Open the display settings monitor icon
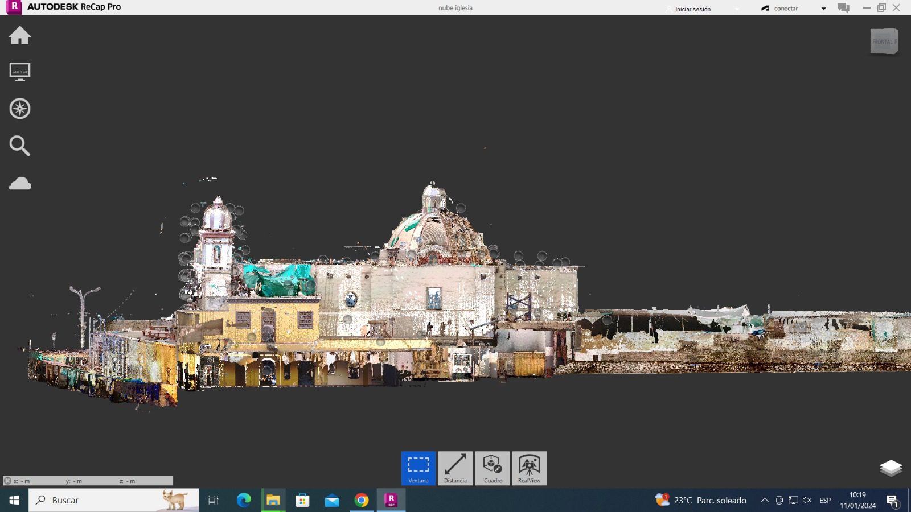Viewport: 911px width, 512px height. 20,72
